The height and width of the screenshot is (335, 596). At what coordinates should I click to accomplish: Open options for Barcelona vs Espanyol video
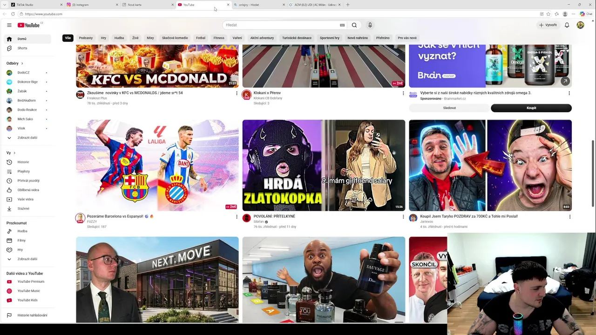click(x=237, y=217)
